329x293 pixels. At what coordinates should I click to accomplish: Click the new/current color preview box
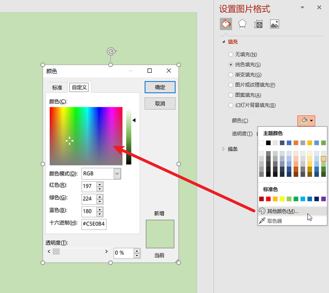[160, 234]
